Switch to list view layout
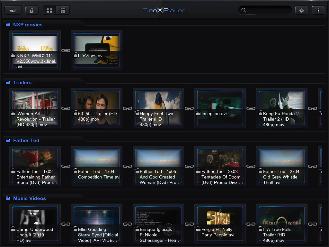Screen dimensions: 329x247 tap(63, 10)
